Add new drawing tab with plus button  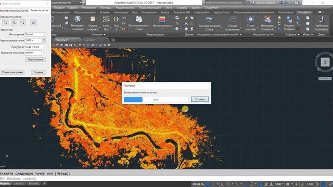[113, 40]
